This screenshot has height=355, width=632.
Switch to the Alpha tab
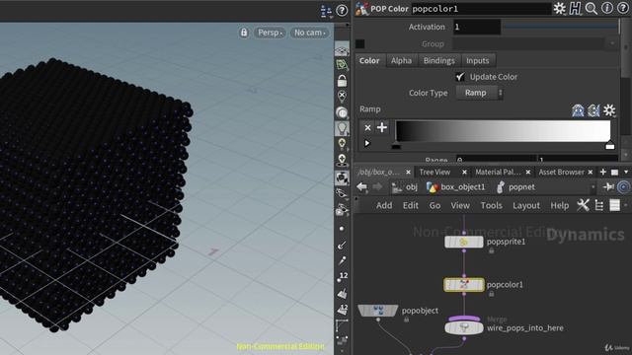coord(401,60)
